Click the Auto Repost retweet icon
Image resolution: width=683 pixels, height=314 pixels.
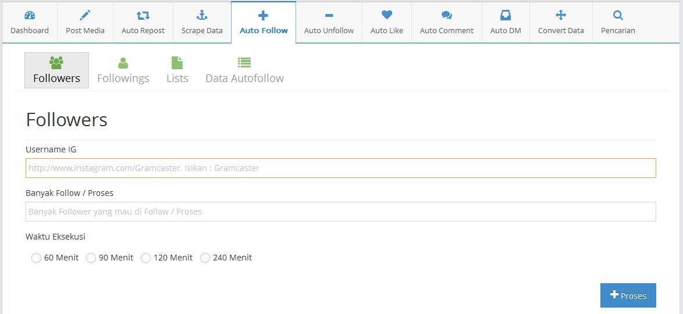[143, 16]
